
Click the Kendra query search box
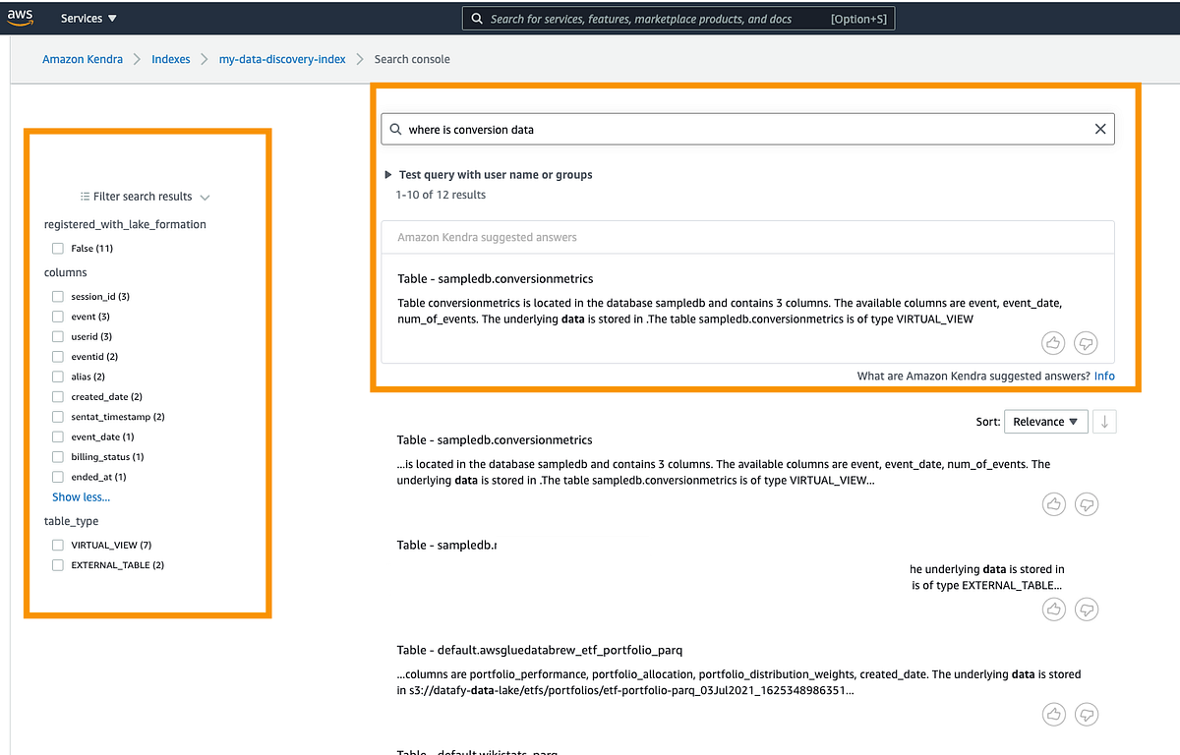tap(747, 129)
